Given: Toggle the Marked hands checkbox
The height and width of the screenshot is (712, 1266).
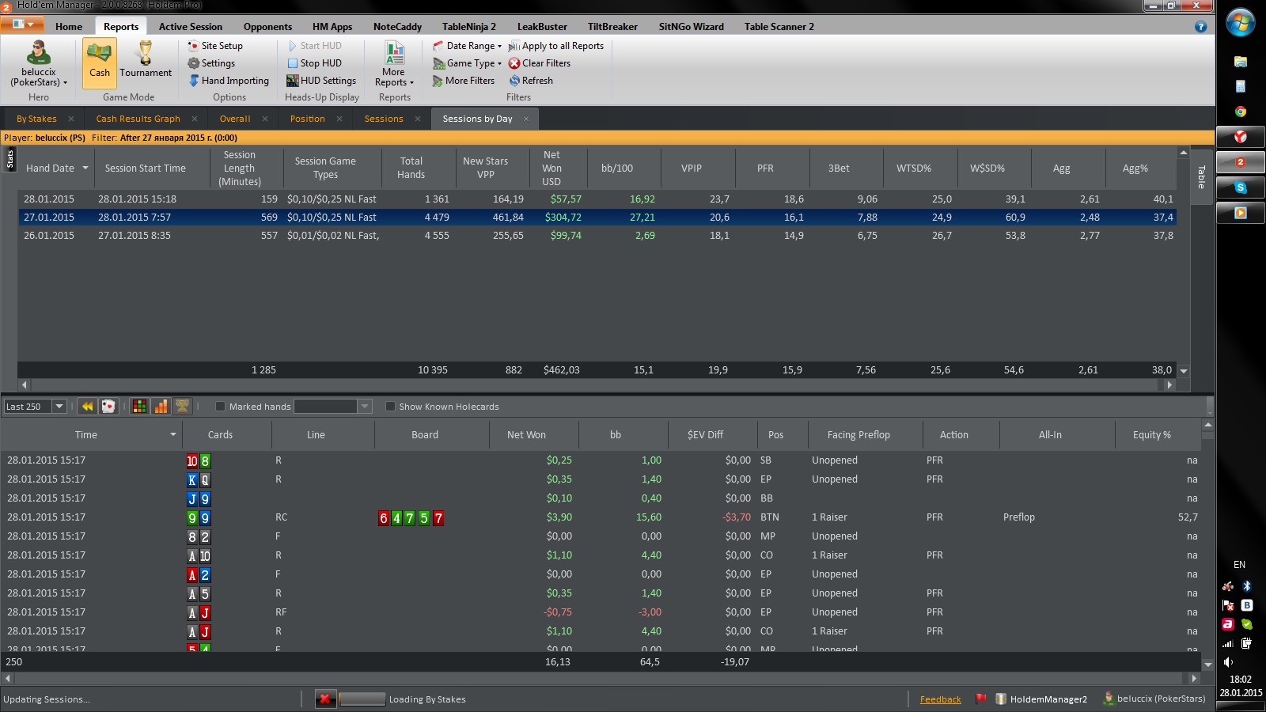Looking at the screenshot, I should pyautogui.click(x=221, y=407).
